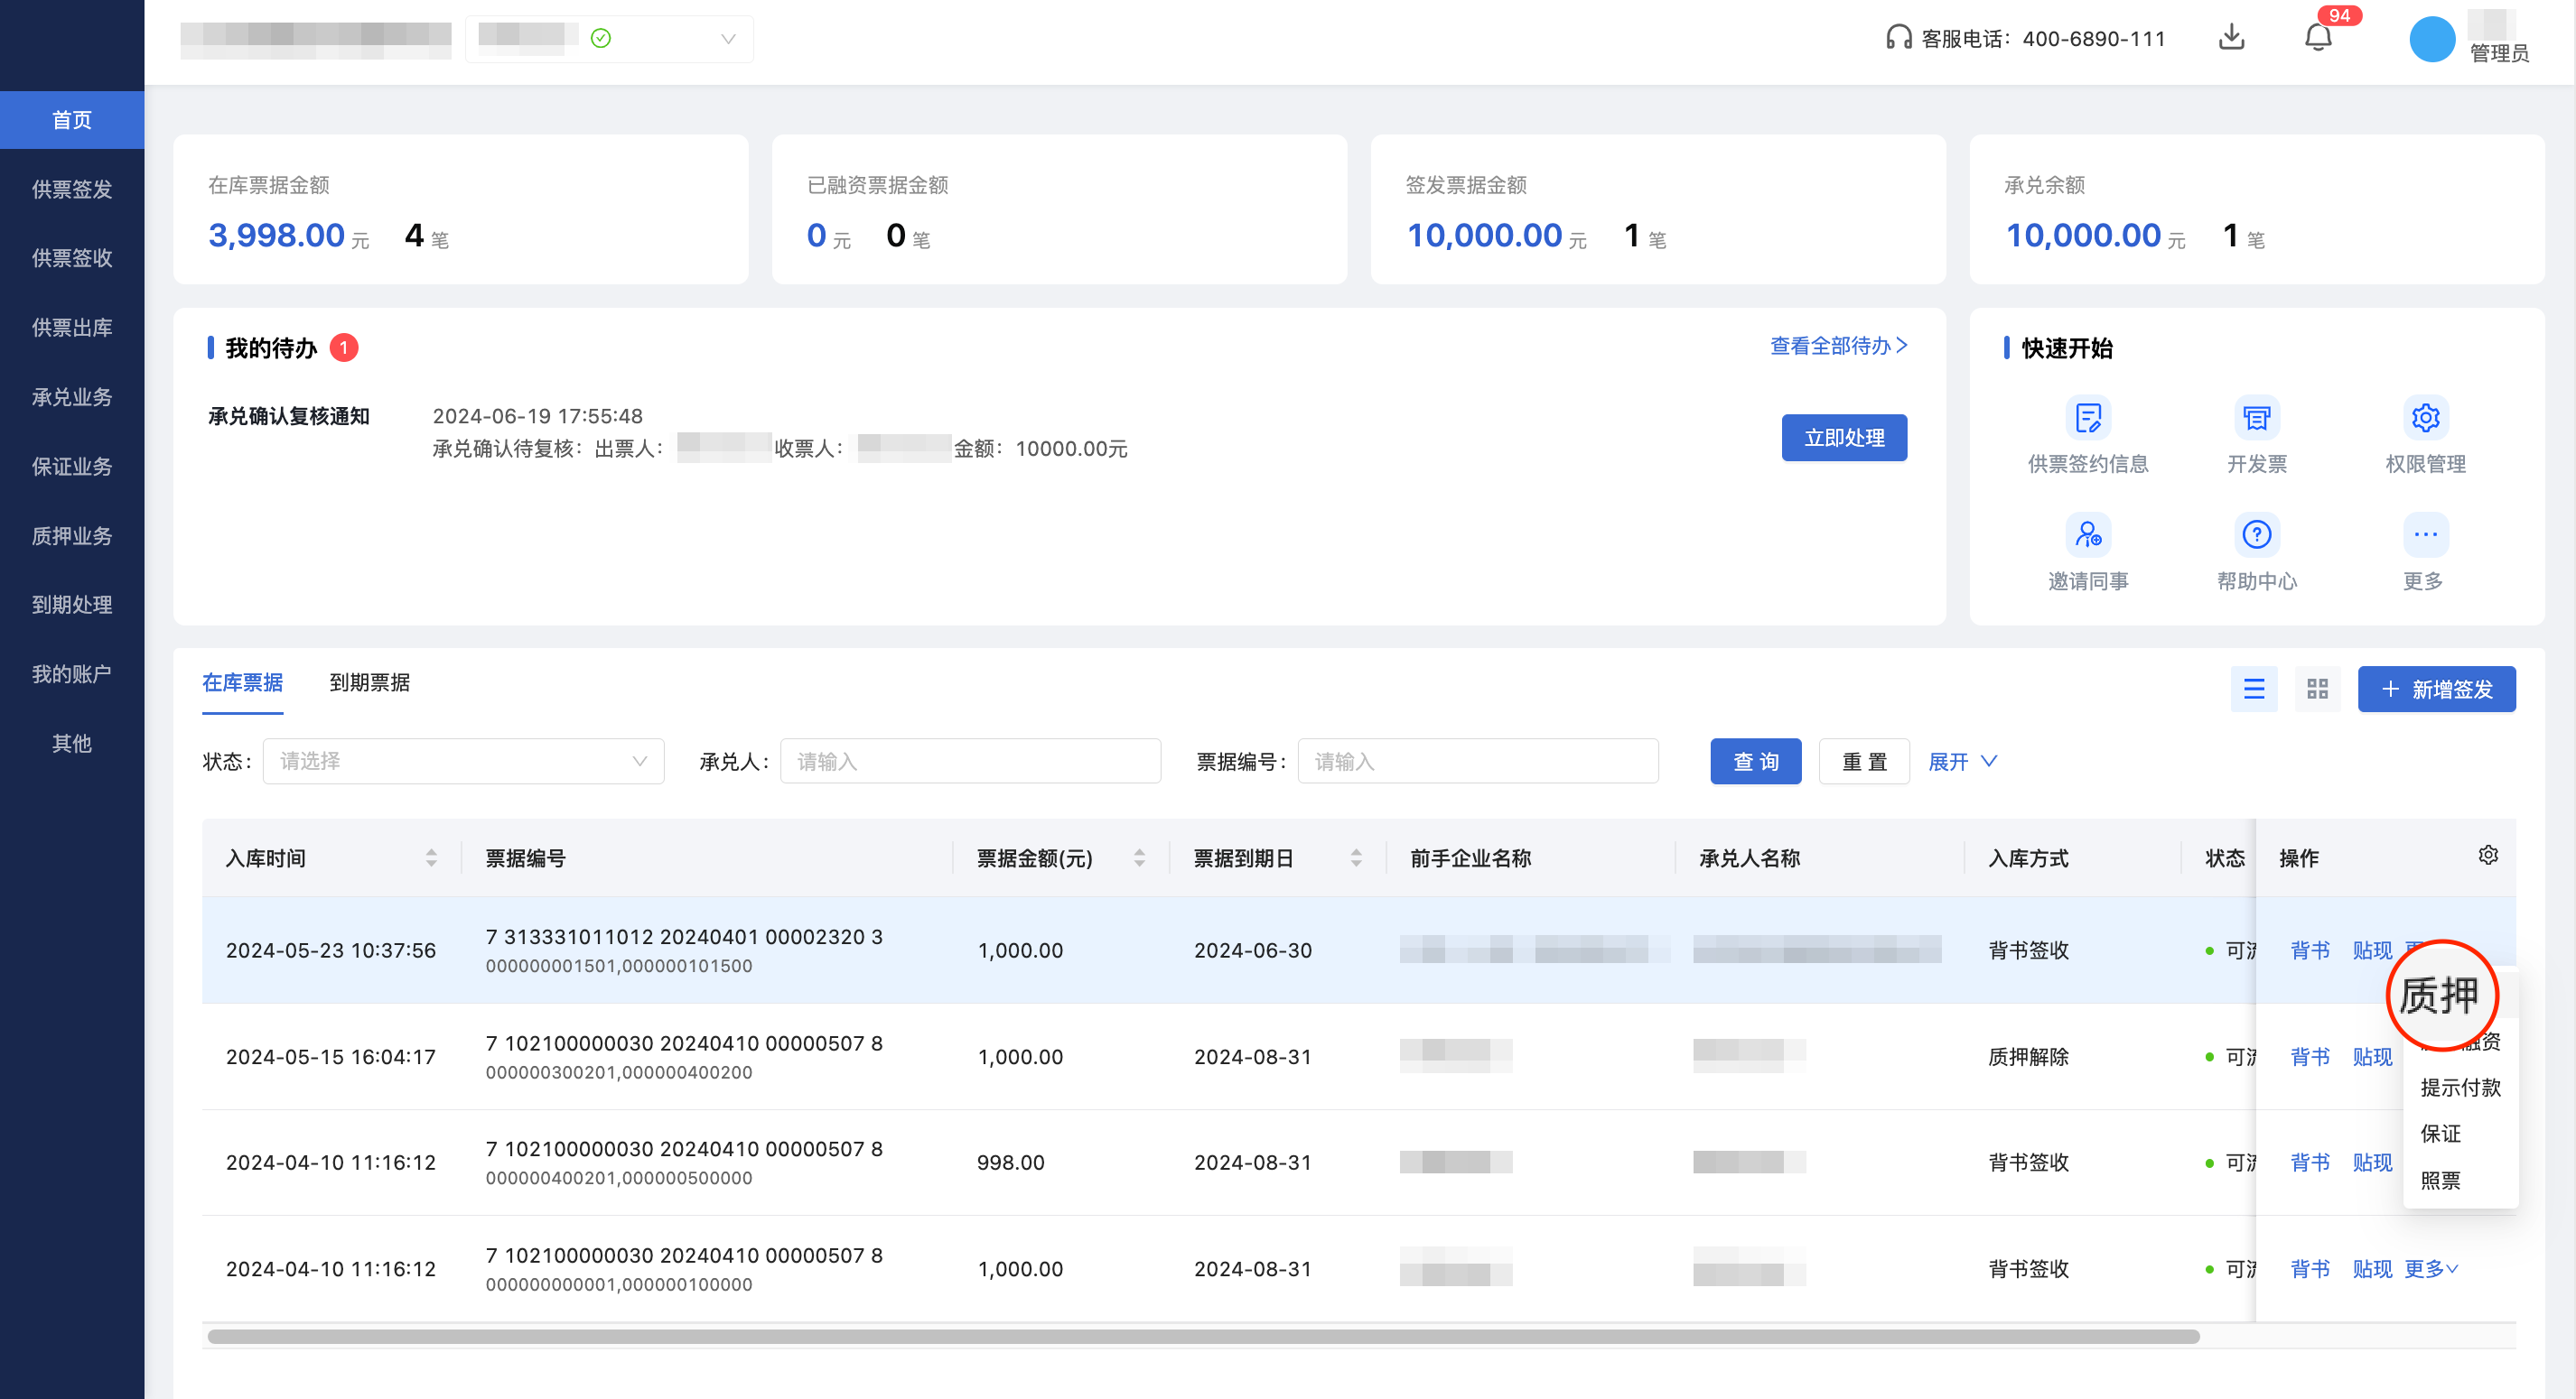Focus the 票据编号 input field
The width and height of the screenshot is (2576, 1399).
[1477, 762]
